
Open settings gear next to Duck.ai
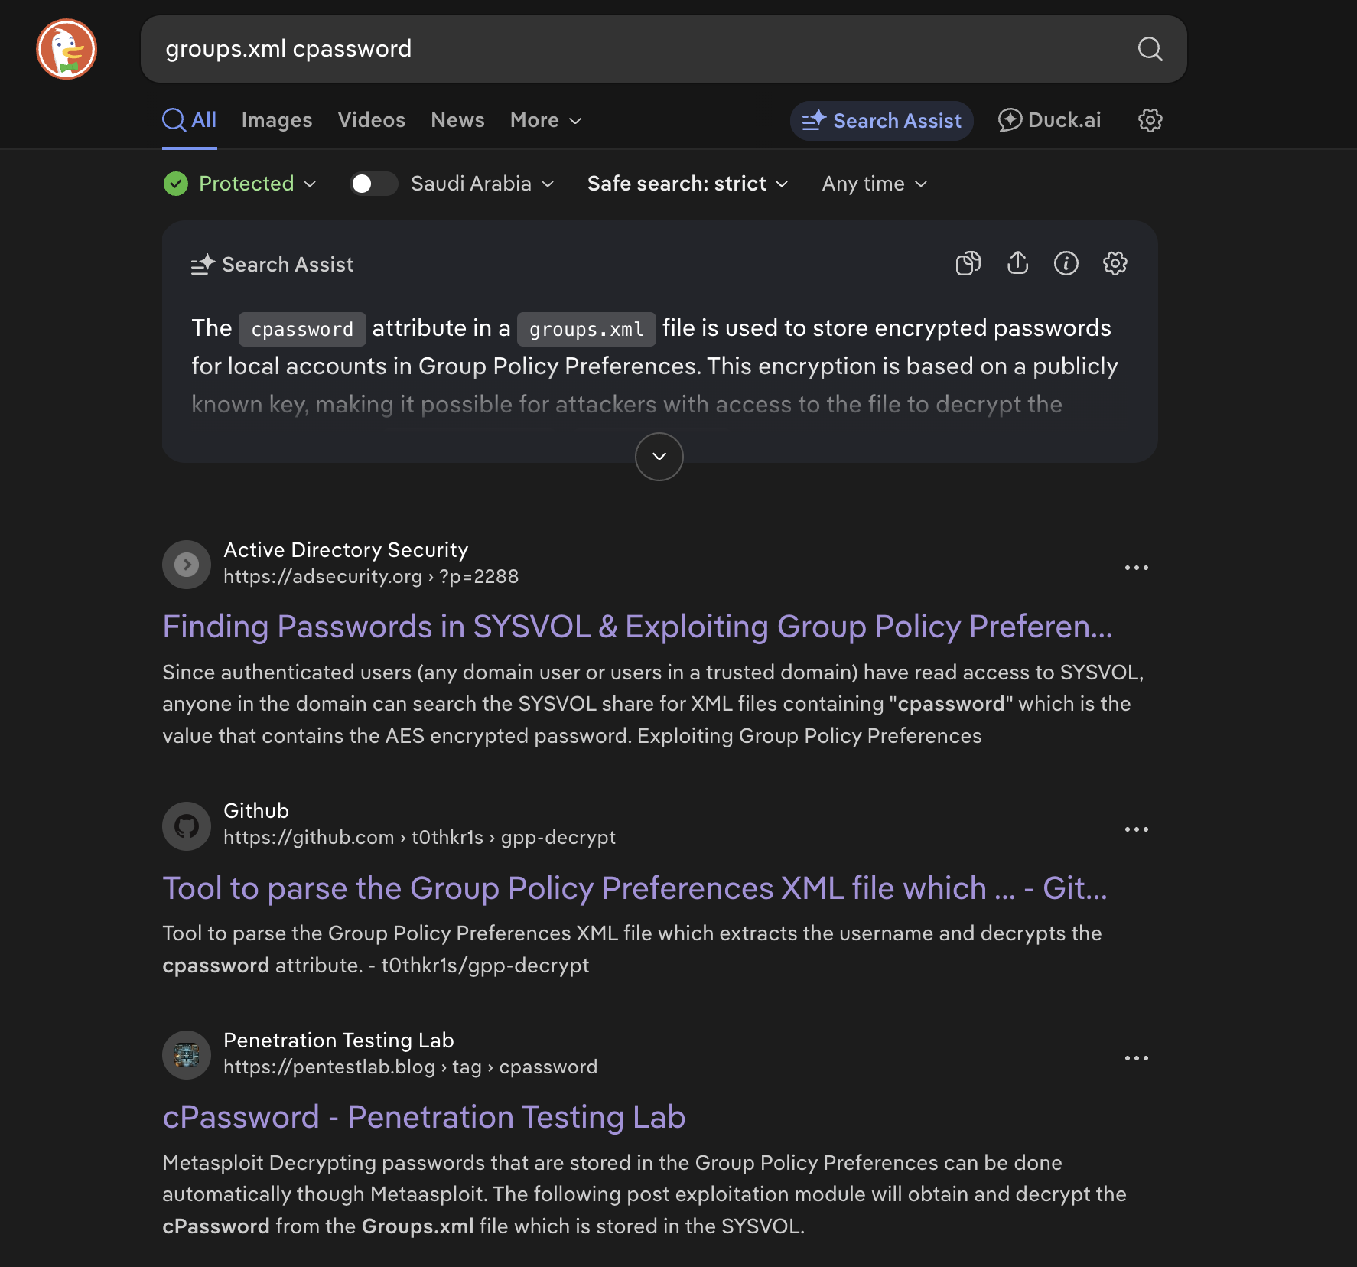(x=1150, y=120)
